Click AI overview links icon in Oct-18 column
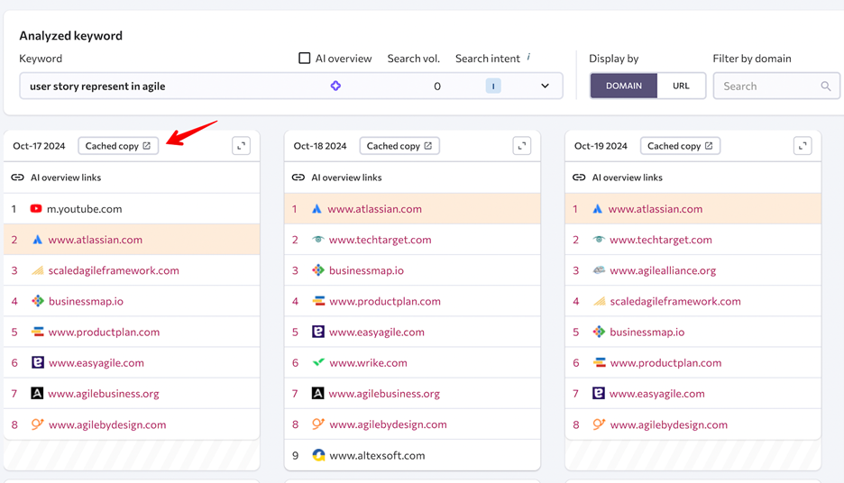This screenshot has height=483, width=844. pyautogui.click(x=298, y=178)
